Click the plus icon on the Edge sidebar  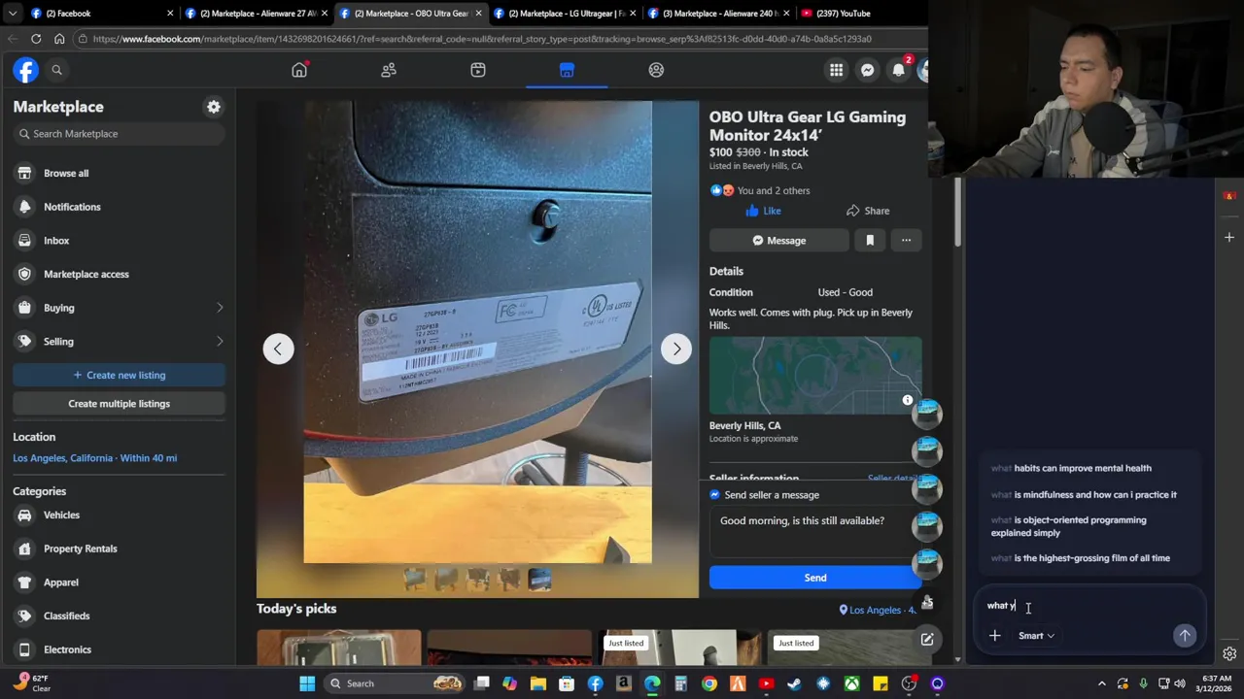pyautogui.click(x=1229, y=237)
